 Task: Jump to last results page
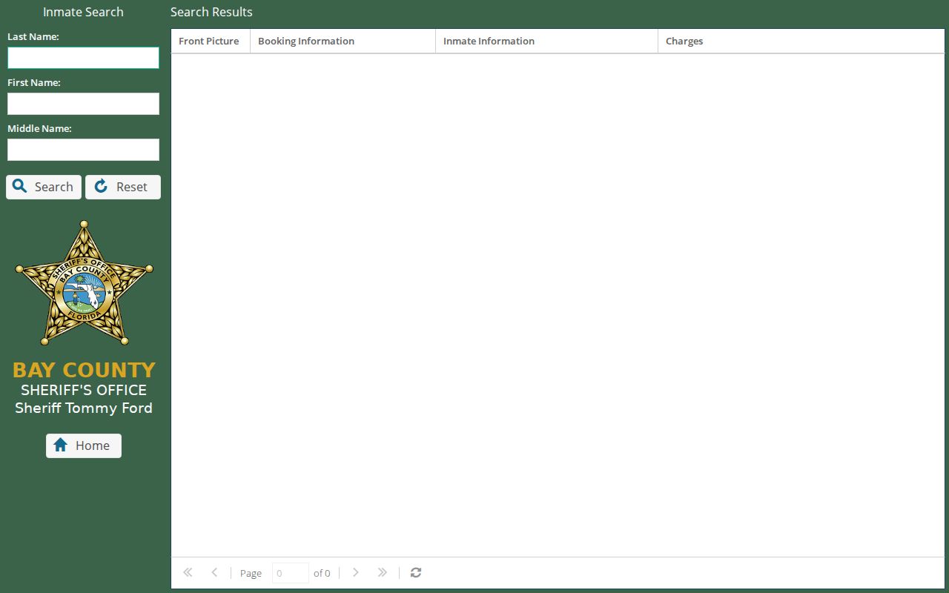click(x=382, y=572)
